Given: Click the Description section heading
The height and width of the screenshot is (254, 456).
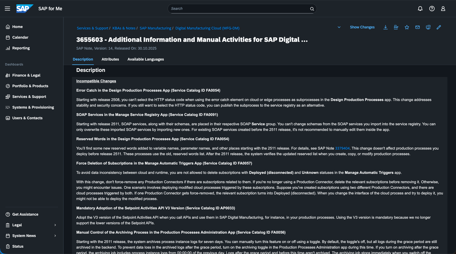Looking at the screenshot, I should pos(91,70).
